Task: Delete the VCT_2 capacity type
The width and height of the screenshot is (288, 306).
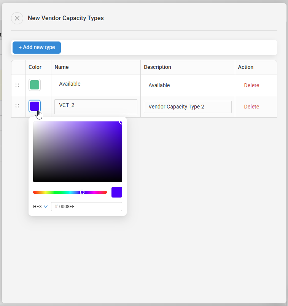Action: tap(251, 107)
